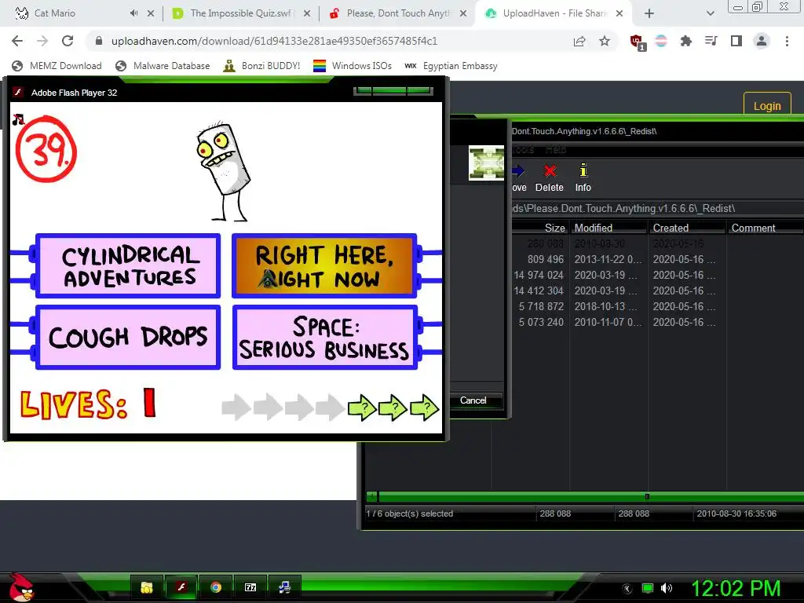
Task: Click the cylinder character in the quiz
Action: pos(224,172)
